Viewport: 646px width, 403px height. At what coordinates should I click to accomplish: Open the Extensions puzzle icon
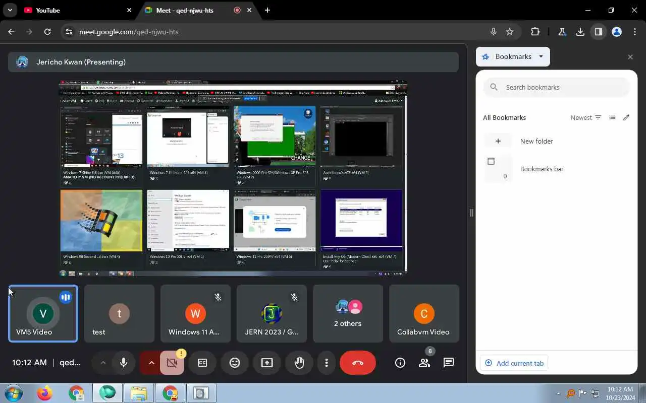[x=535, y=32]
